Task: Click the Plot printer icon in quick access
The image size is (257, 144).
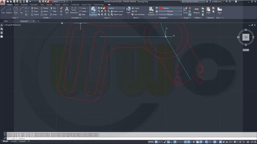Action: 27,2
